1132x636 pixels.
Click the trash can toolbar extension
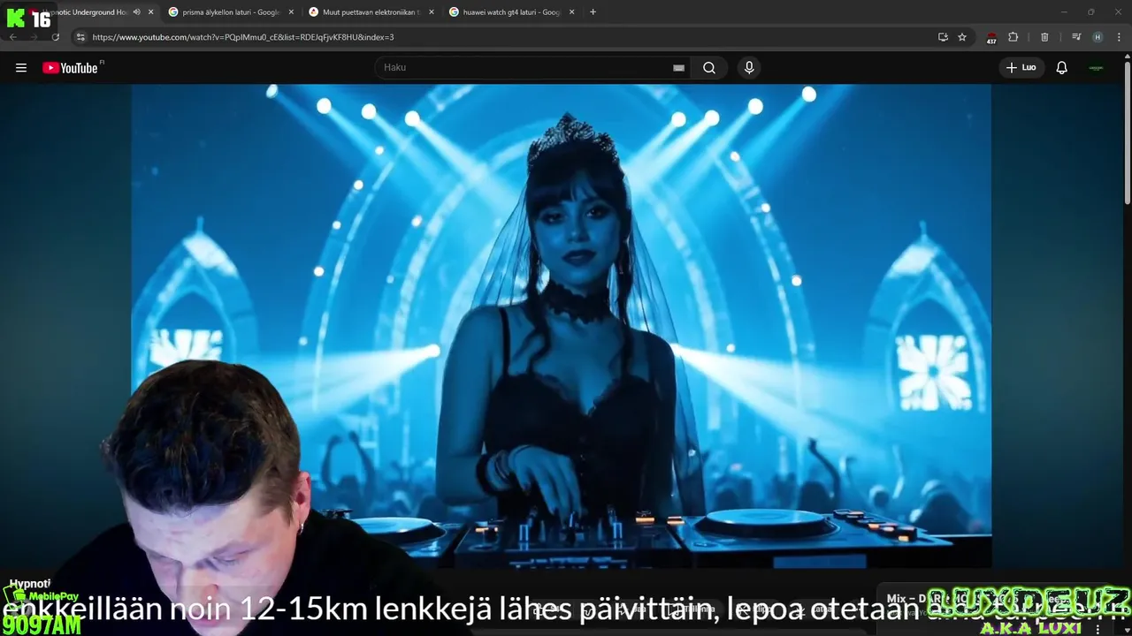coord(1044,37)
